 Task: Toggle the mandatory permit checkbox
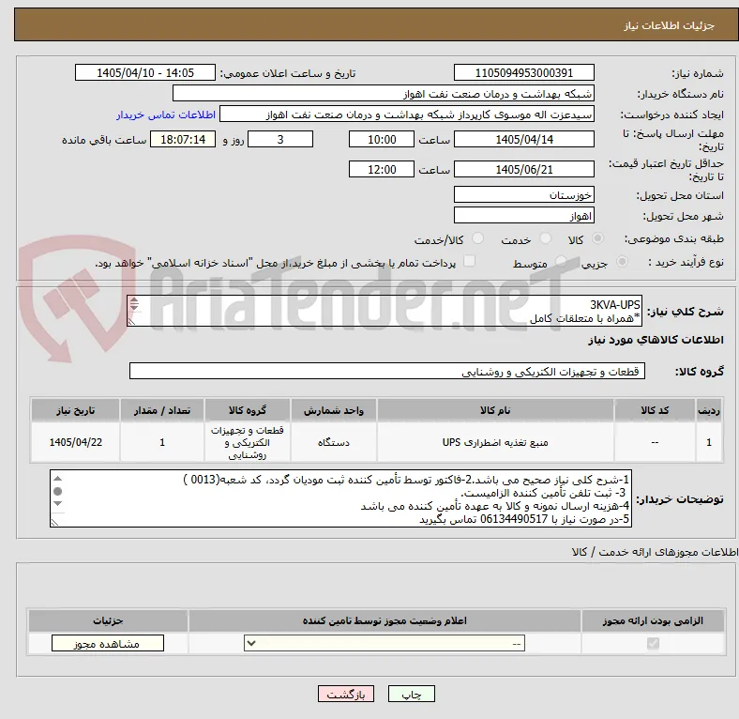pyautogui.click(x=653, y=644)
